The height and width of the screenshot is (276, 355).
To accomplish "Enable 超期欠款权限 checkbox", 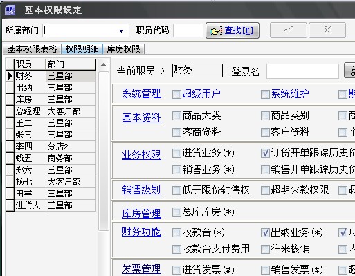I will (265, 190).
